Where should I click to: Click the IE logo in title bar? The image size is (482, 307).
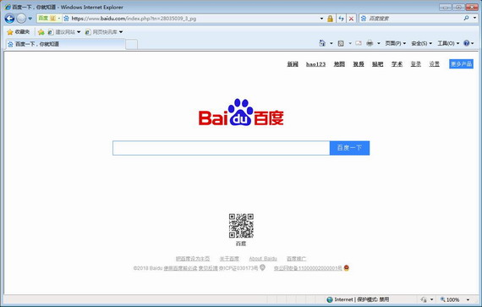[x=8, y=7]
